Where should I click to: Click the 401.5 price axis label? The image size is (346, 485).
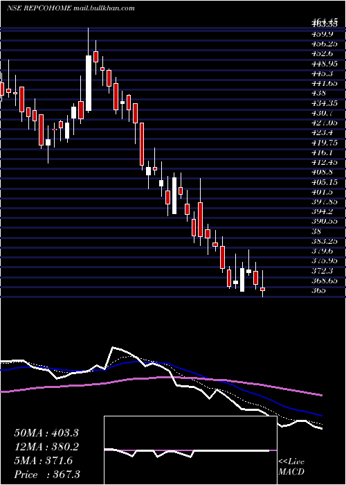coord(321,192)
